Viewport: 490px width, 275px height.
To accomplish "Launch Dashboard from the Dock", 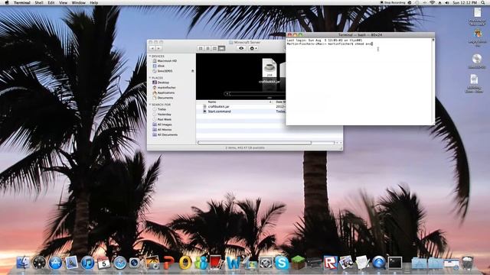I will click(39, 263).
